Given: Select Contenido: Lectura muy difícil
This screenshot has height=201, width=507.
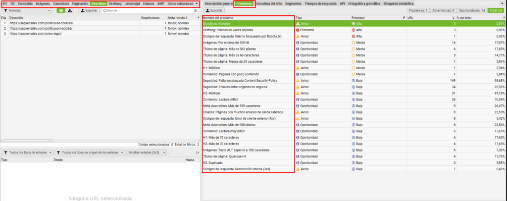Looking at the screenshot, I should point(354,131).
